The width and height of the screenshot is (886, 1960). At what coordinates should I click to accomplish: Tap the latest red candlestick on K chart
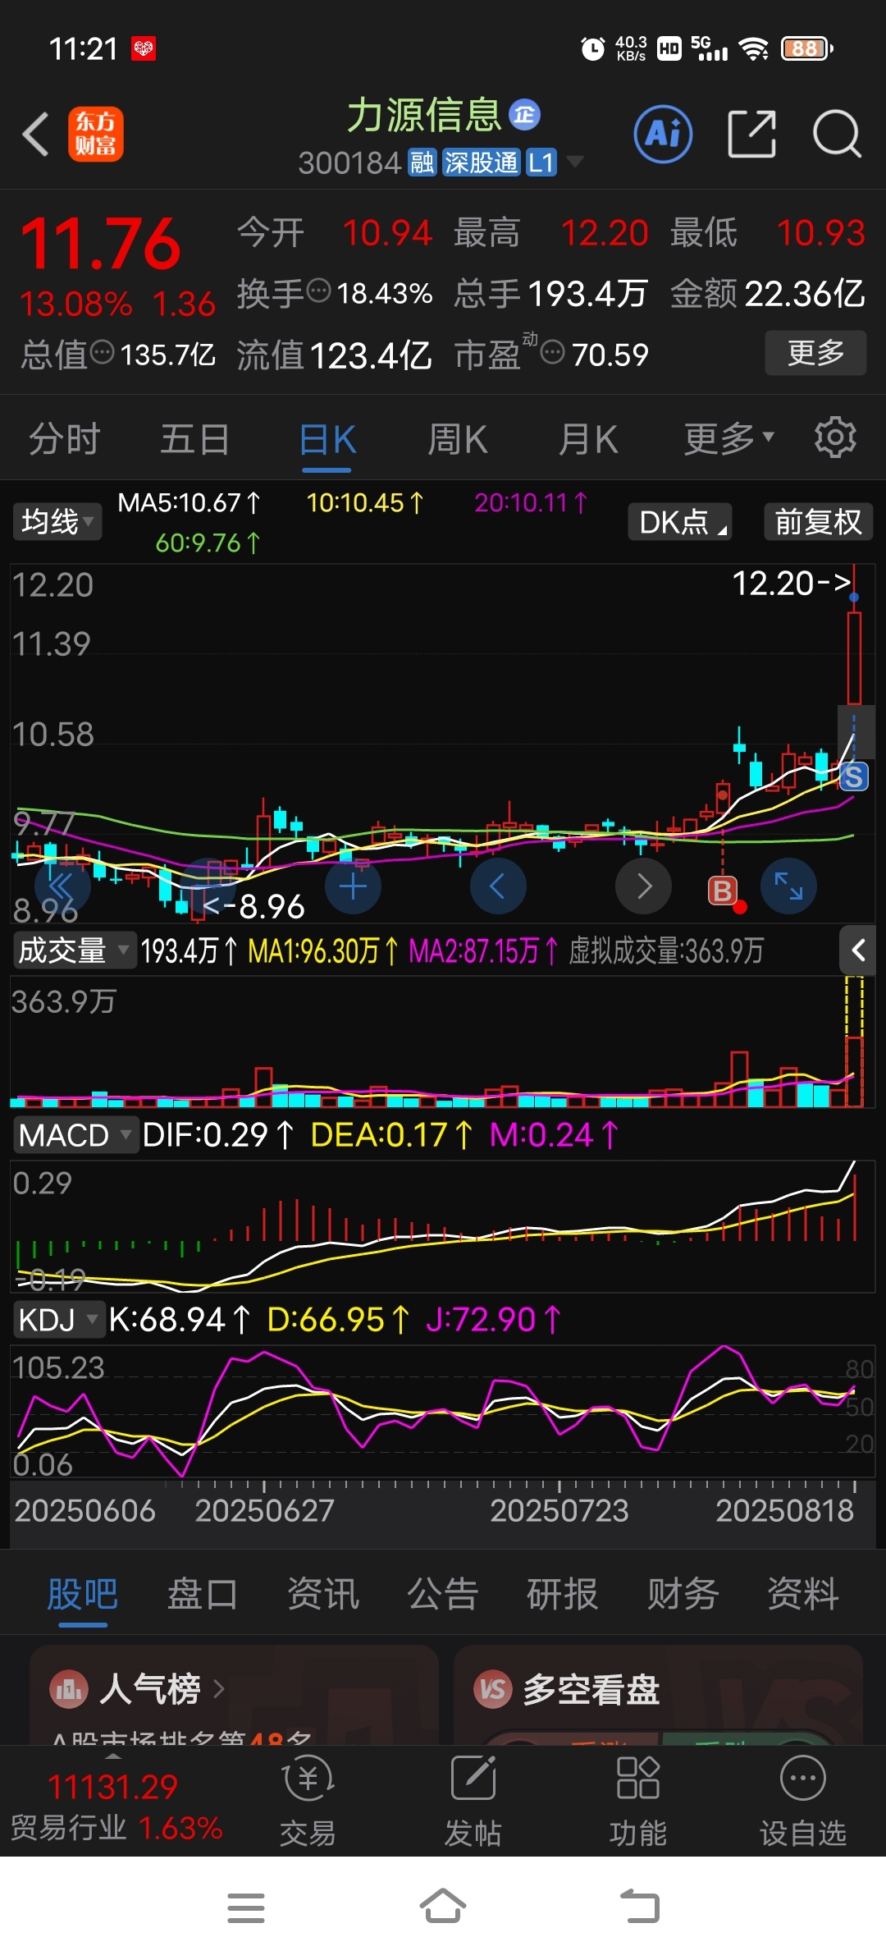click(x=854, y=658)
